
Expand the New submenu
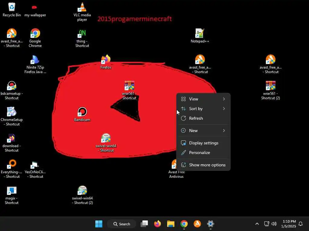[203, 131]
